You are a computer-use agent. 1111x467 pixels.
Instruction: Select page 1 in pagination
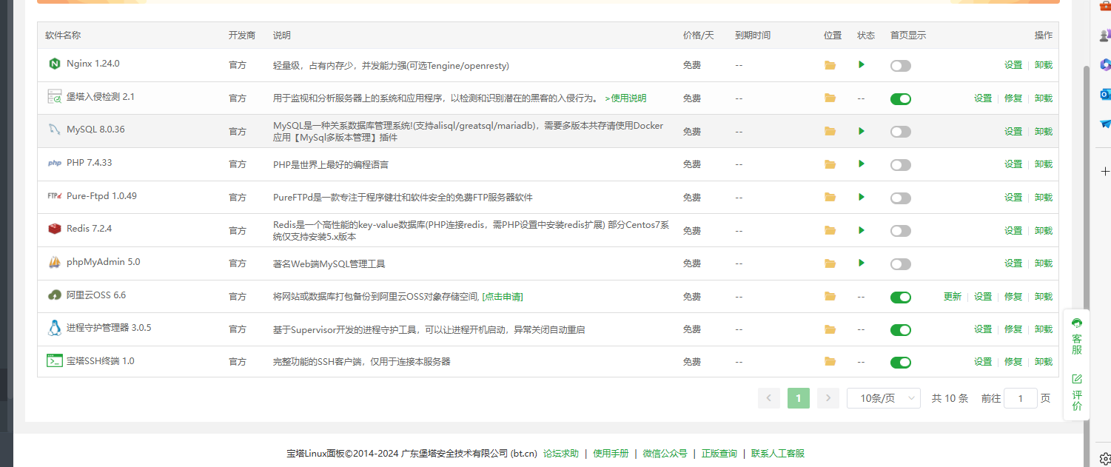click(799, 398)
